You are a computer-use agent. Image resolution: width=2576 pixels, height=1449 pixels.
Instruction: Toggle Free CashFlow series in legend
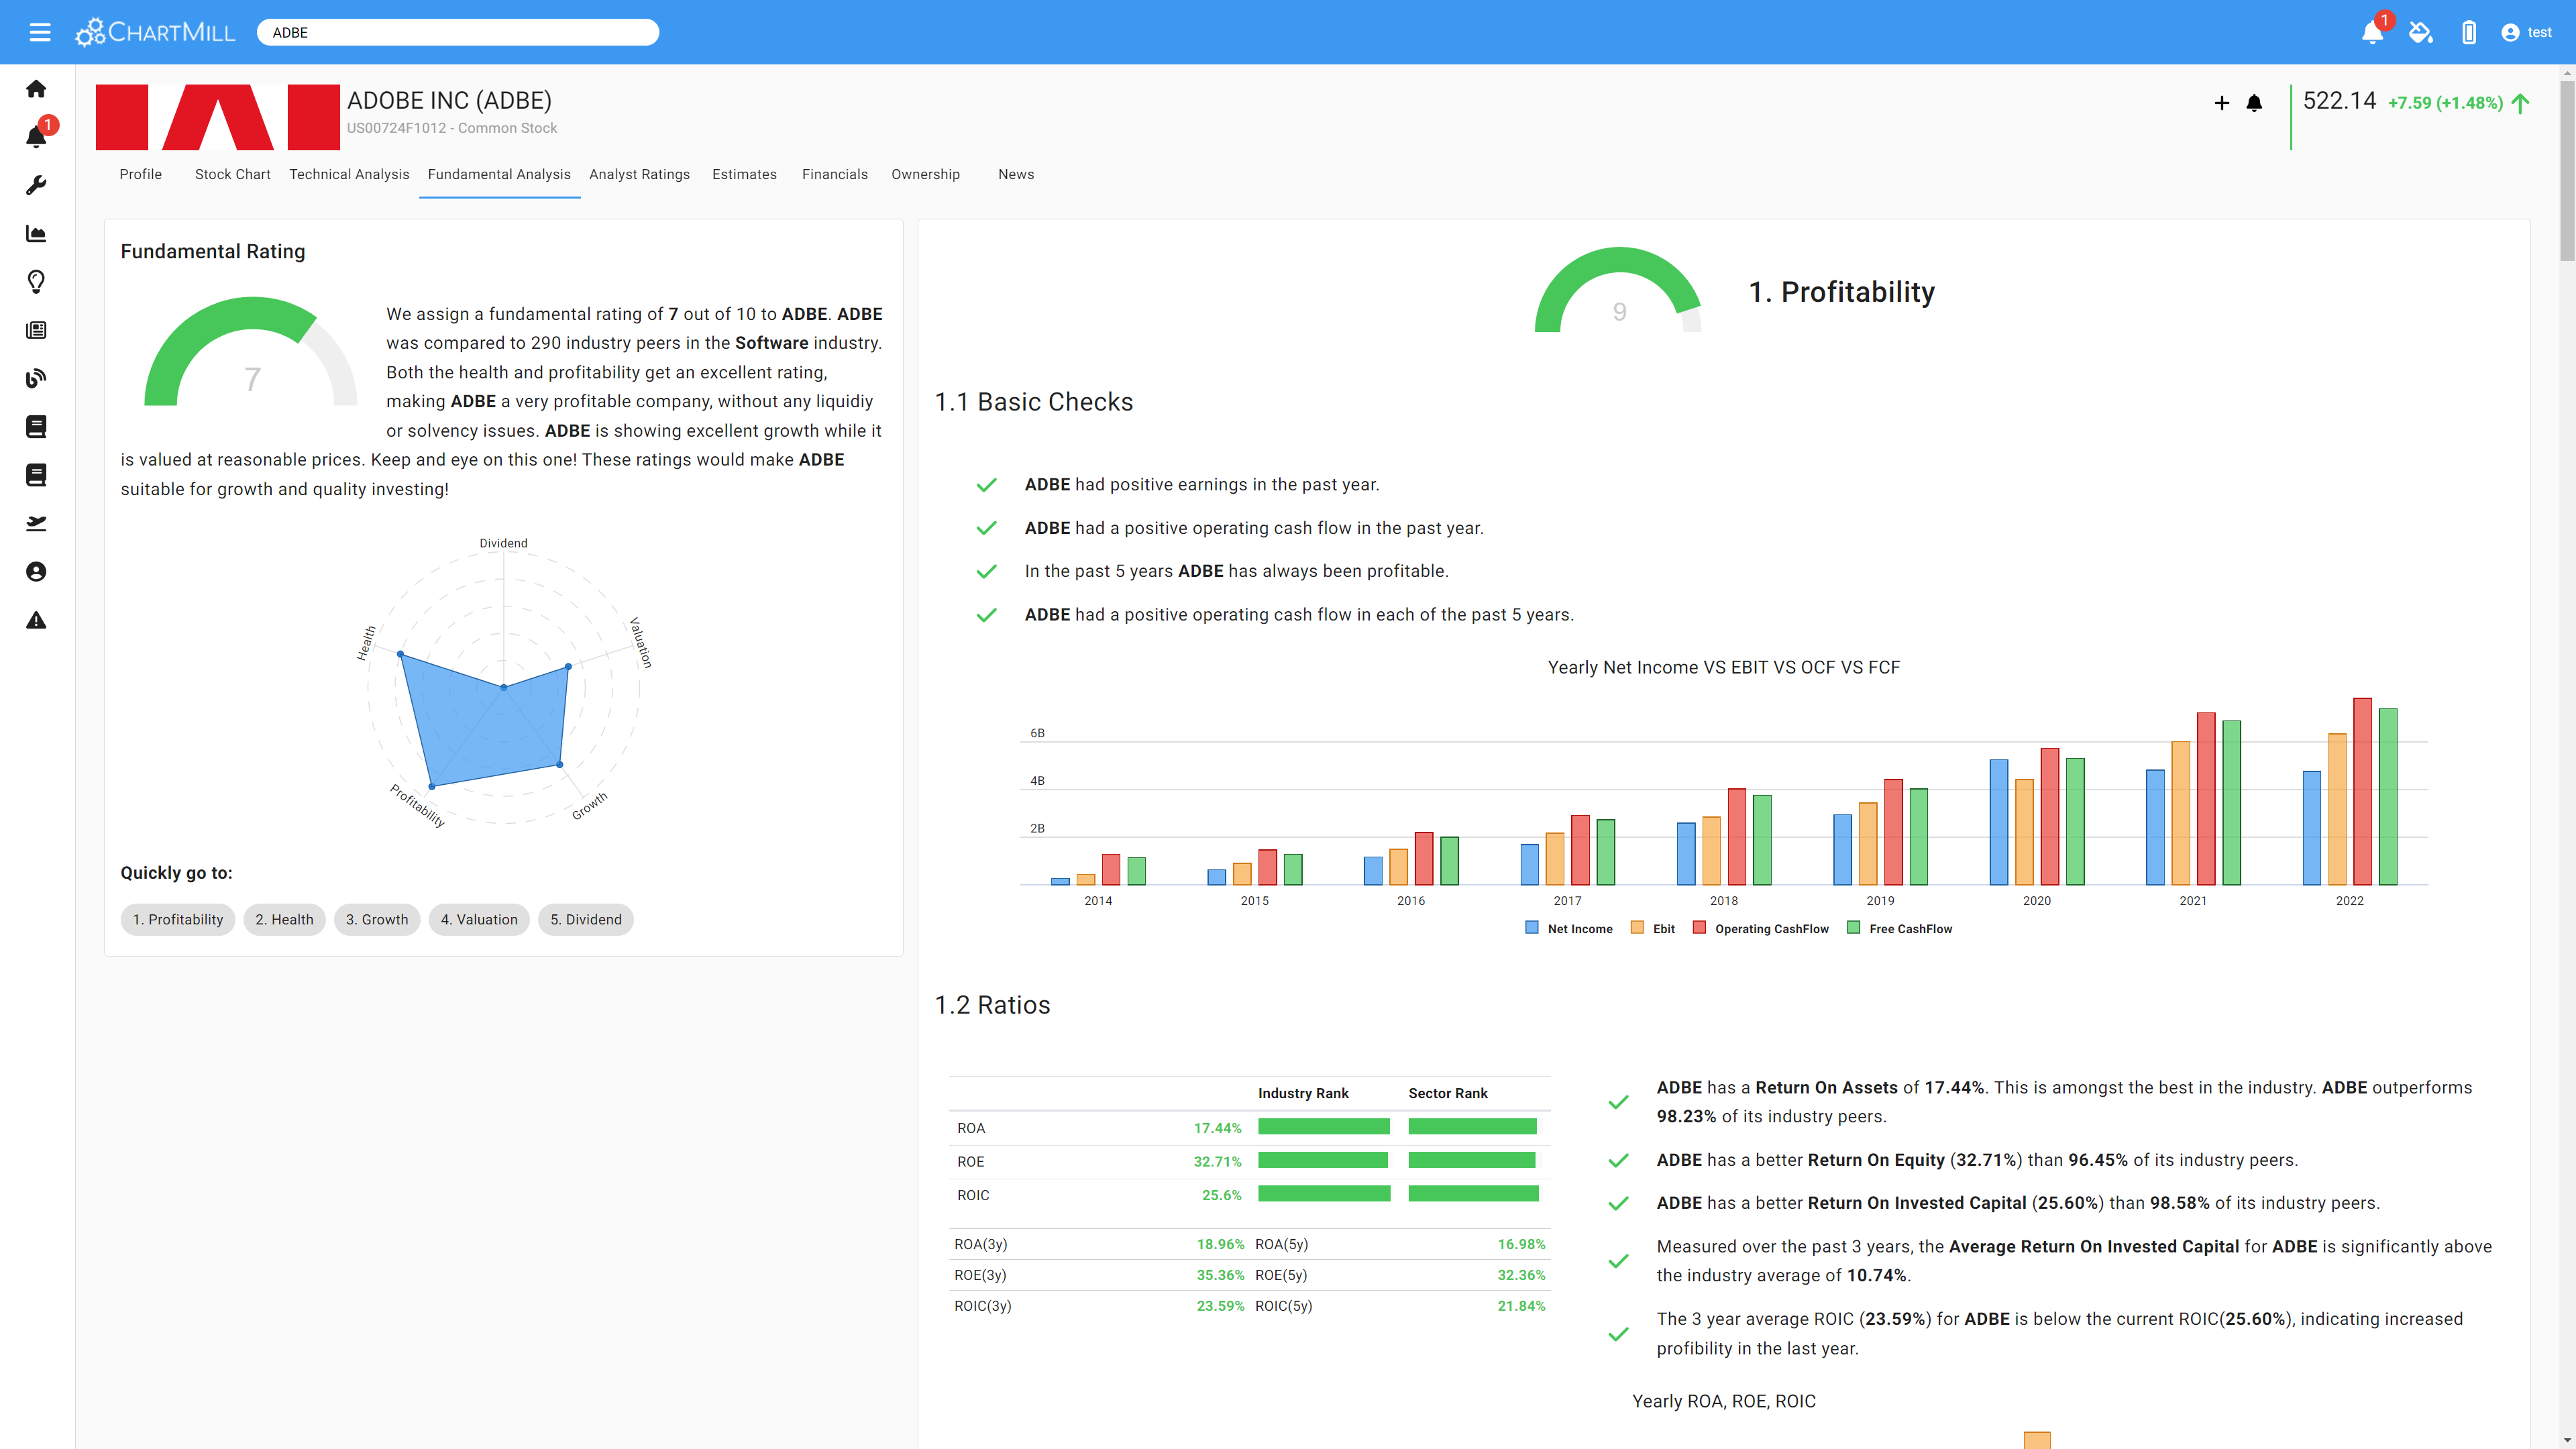[x=1900, y=928]
